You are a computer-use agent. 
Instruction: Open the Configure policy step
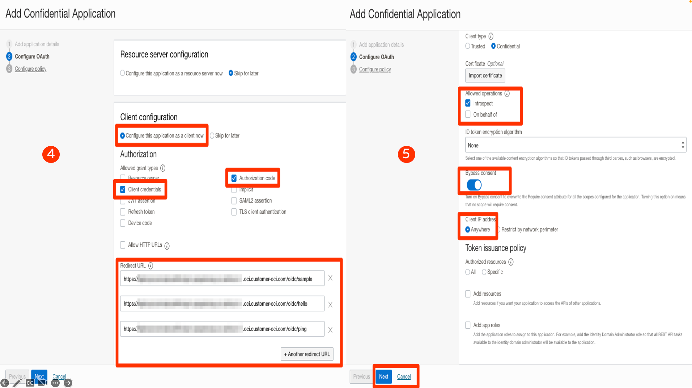(375, 69)
